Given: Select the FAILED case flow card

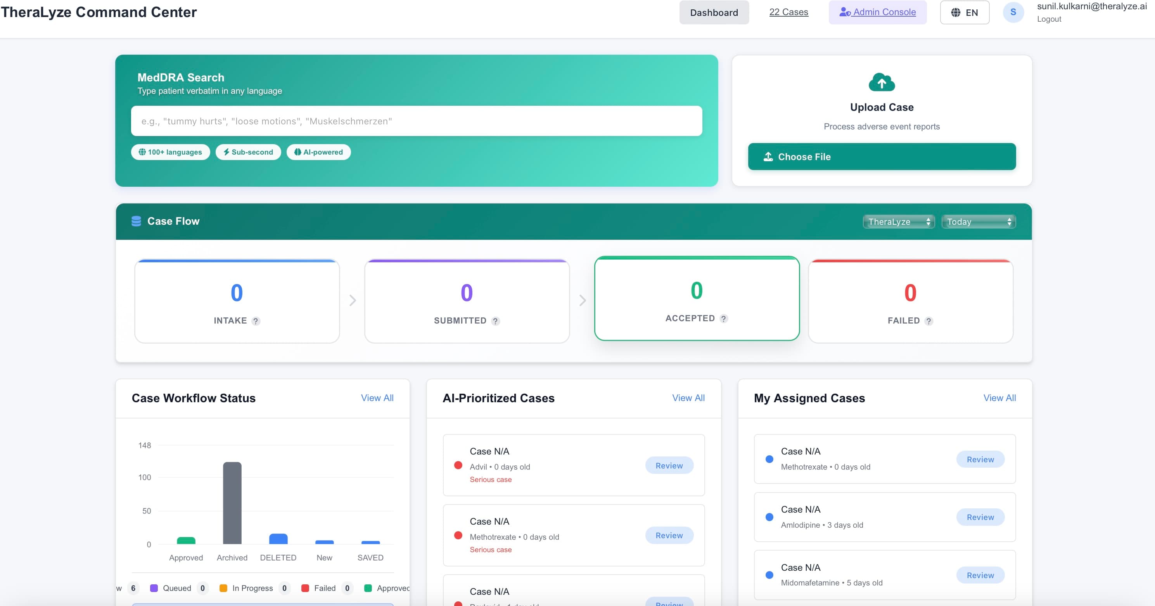Looking at the screenshot, I should [x=910, y=301].
